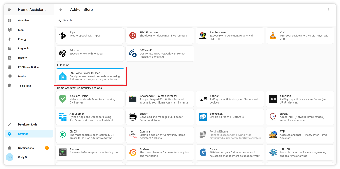Click the Example add-on icon
340x169 pixels.
pyautogui.click(x=133, y=135)
